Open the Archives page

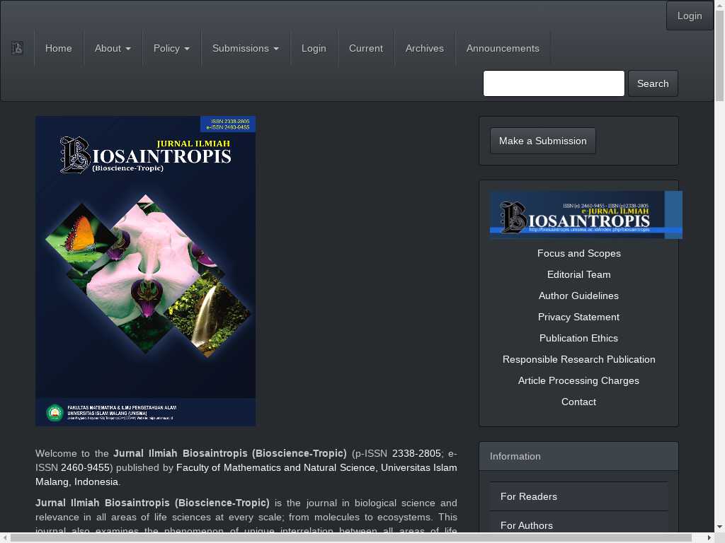pyautogui.click(x=425, y=48)
